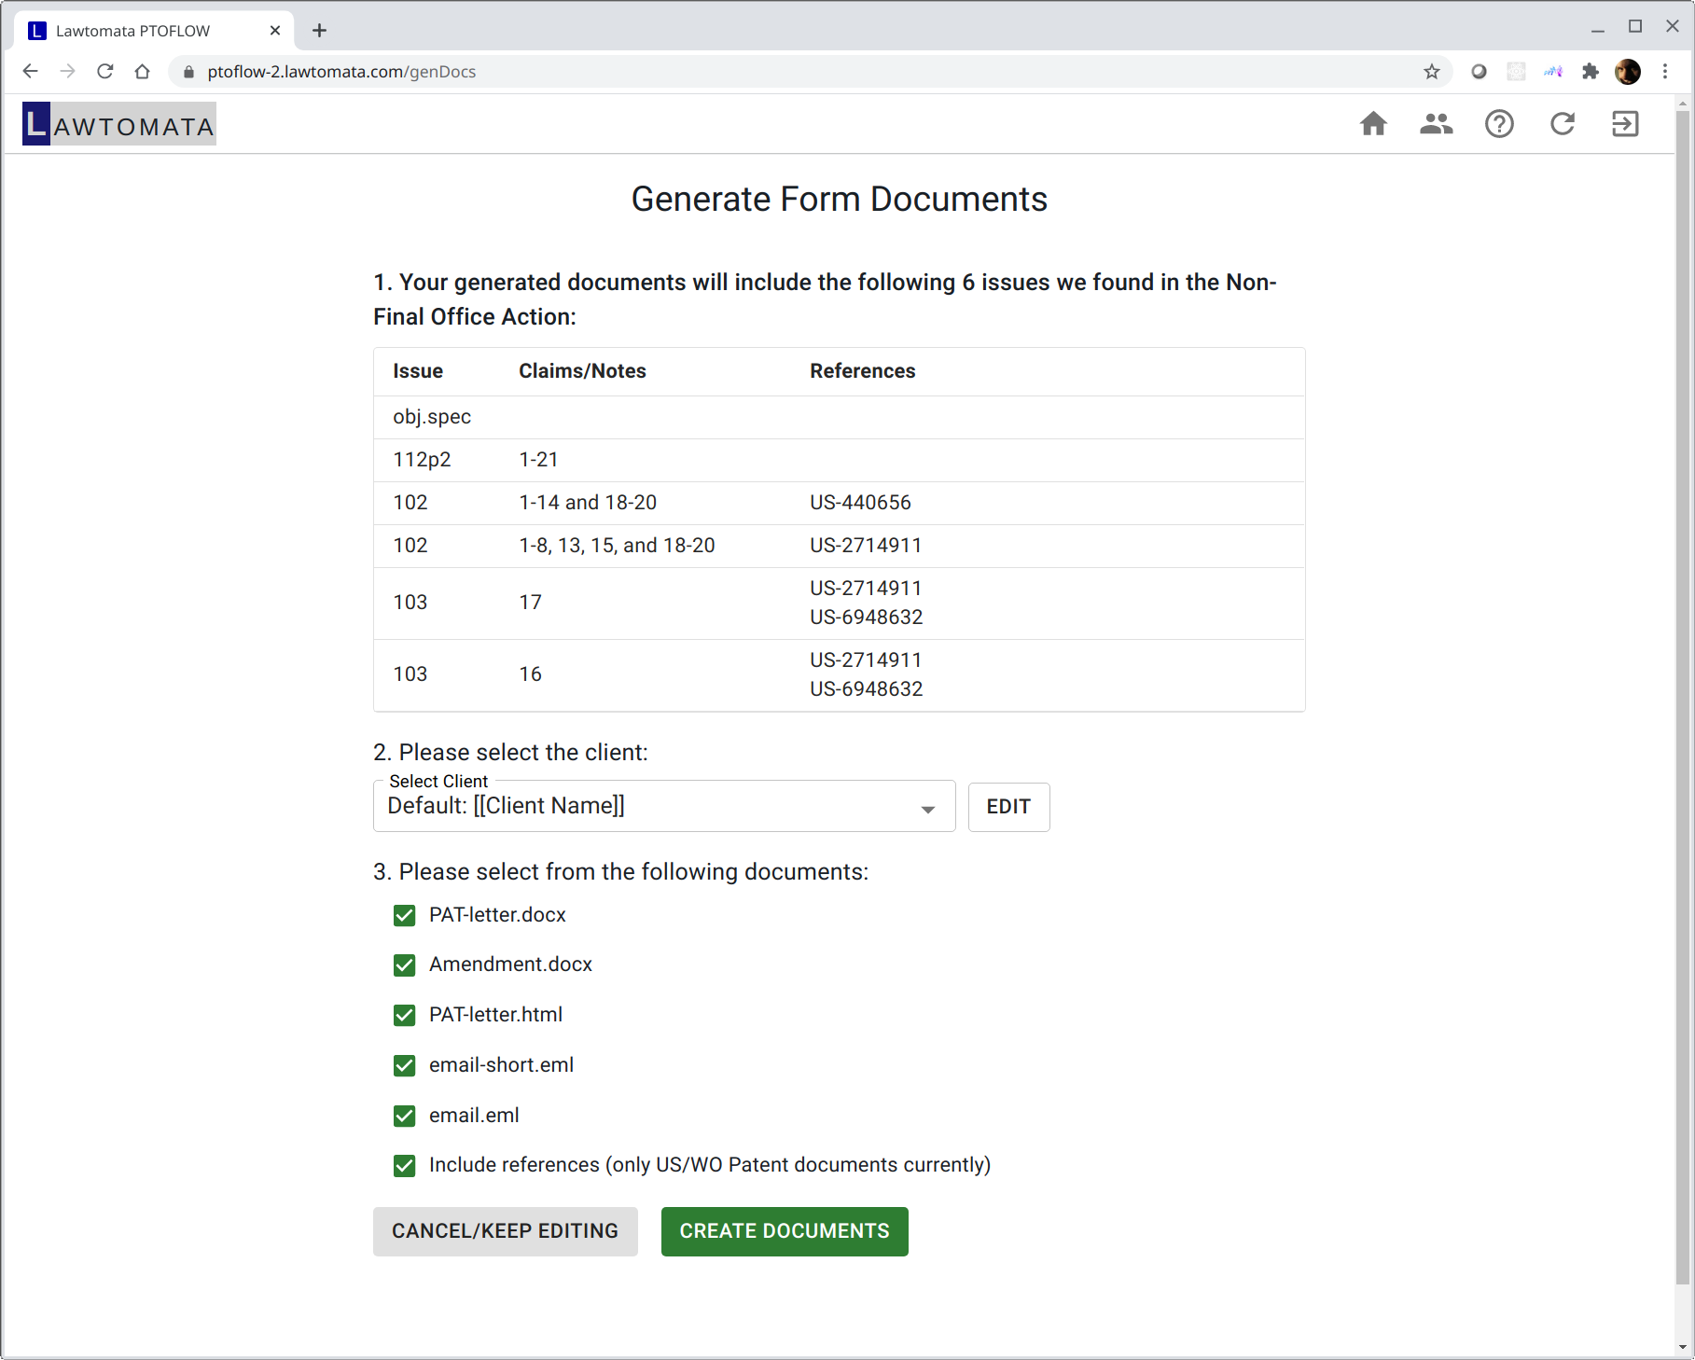Screen dimensions: 1695x1360
Task: Click the Generate Form Documents heading
Action: tap(839, 200)
